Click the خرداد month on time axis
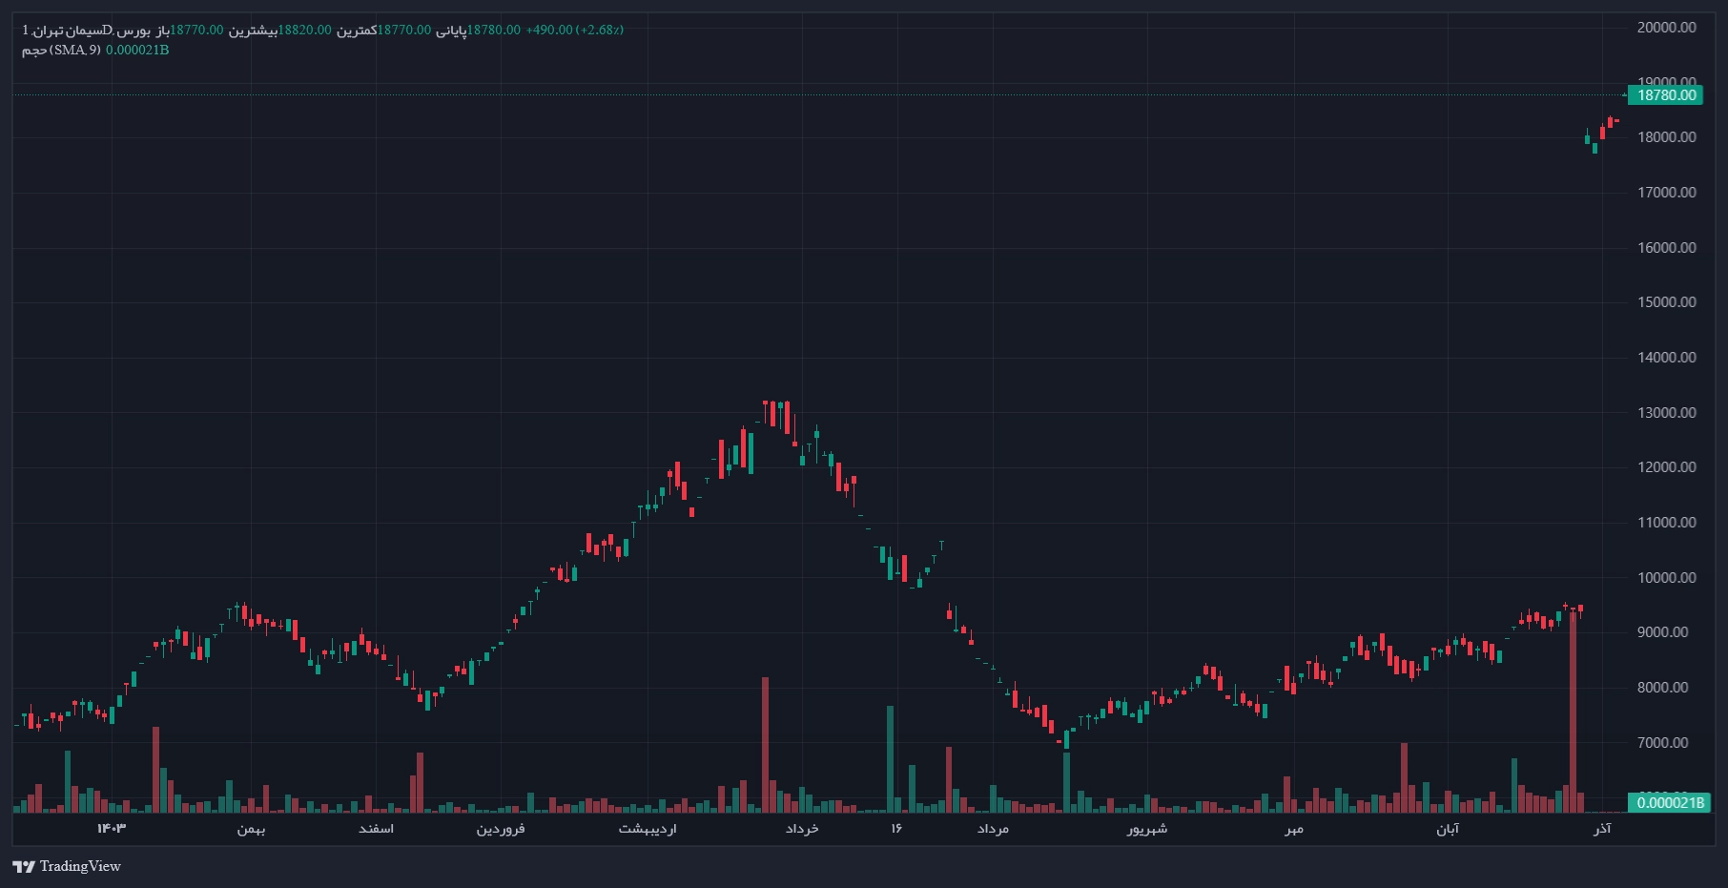 point(802,829)
